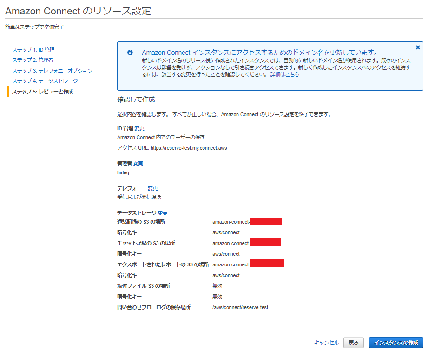Image resolution: width=448 pixels, height=357 pixels.
Task: Click エクスポートされたレポートの S3 の場所 label
Action: click(163, 264)
